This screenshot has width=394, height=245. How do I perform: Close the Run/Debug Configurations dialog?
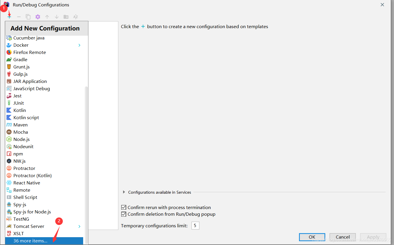click(382, 5)
